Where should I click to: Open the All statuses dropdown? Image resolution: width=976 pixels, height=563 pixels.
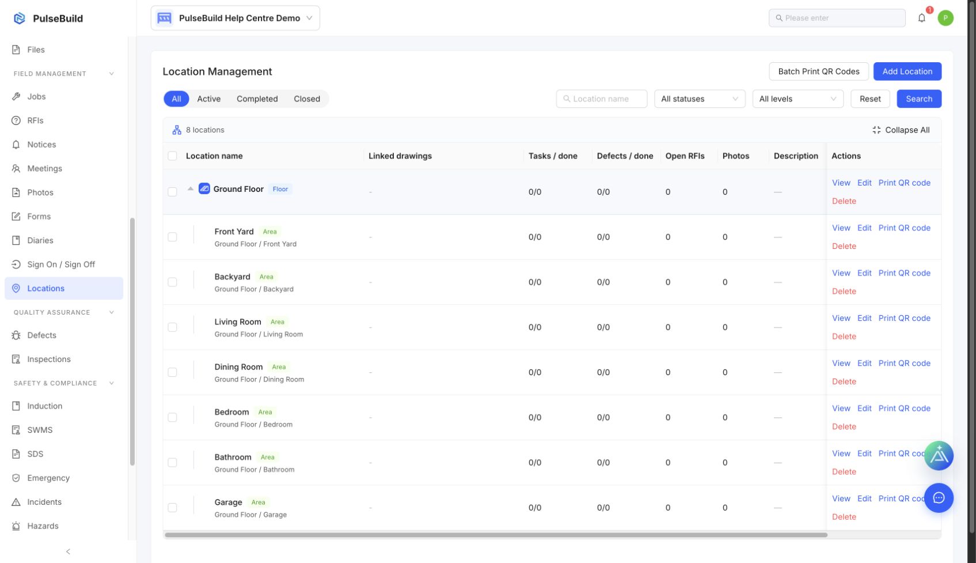click(x=700, y=99)
